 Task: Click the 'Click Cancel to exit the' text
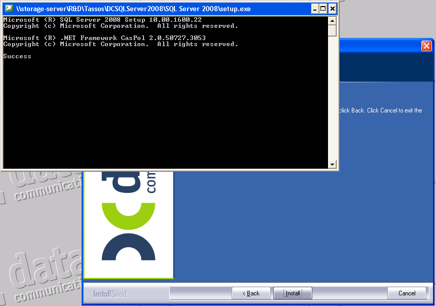(394, 110)
